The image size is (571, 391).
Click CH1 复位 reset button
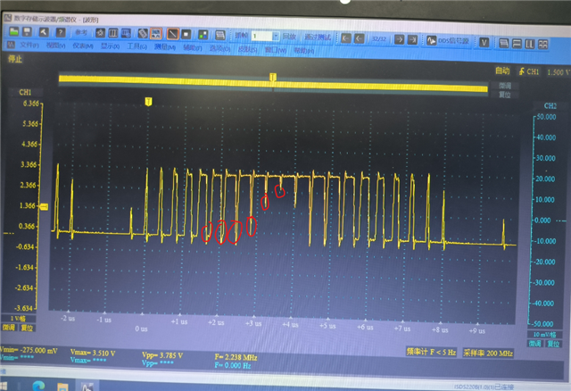27,328
